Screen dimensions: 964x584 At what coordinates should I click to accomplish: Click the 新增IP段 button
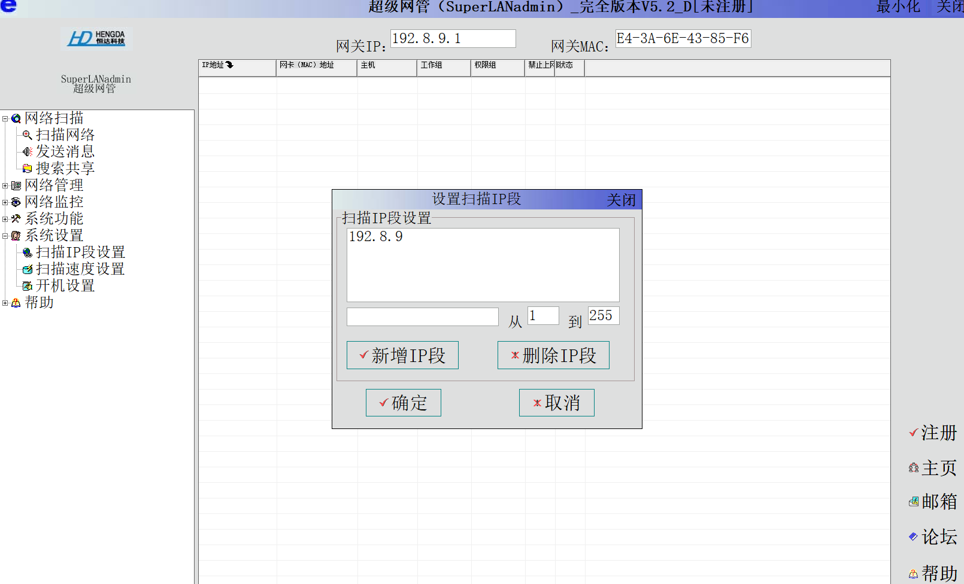coord(402,355)
